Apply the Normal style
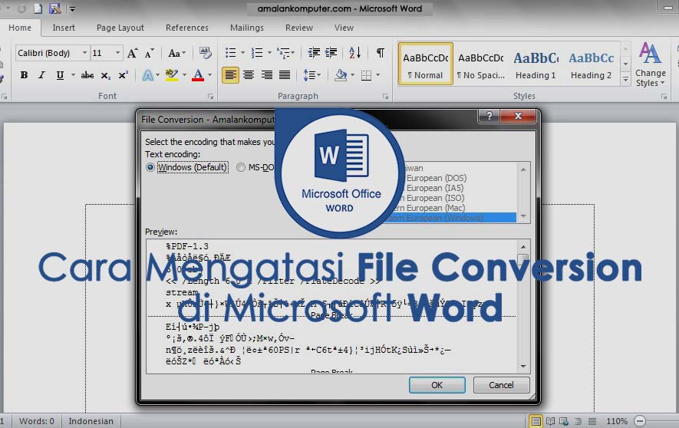Screen dimensions: 679x428 coord(426,64)
